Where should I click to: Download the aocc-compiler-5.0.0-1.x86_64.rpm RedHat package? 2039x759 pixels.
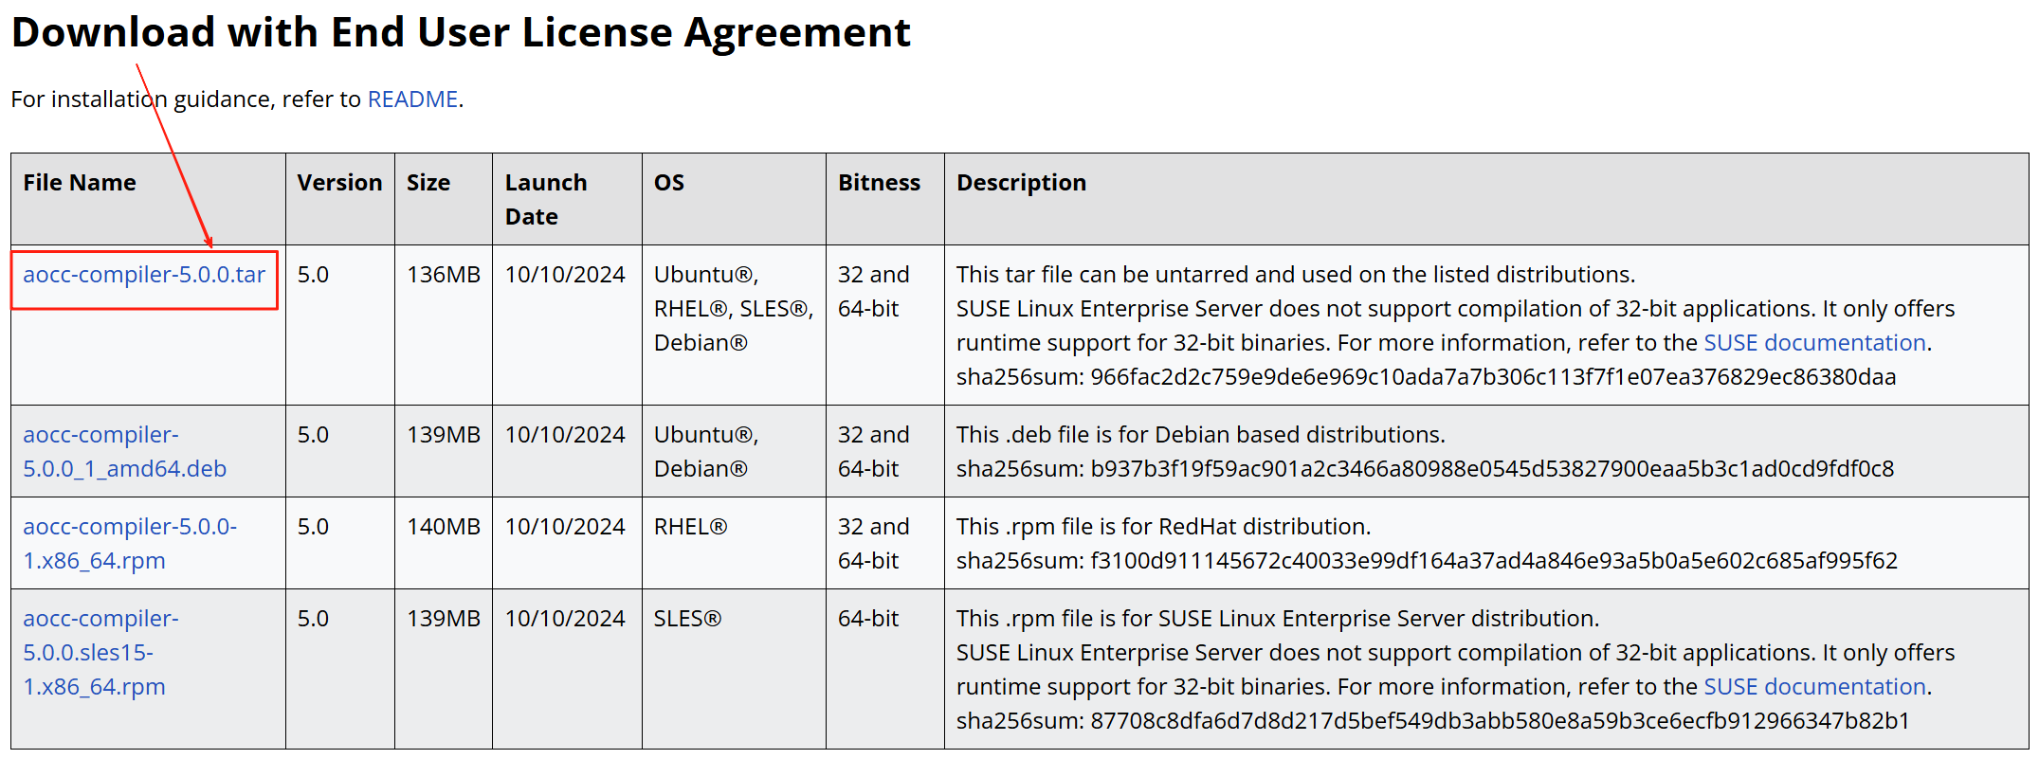point(130,544)
